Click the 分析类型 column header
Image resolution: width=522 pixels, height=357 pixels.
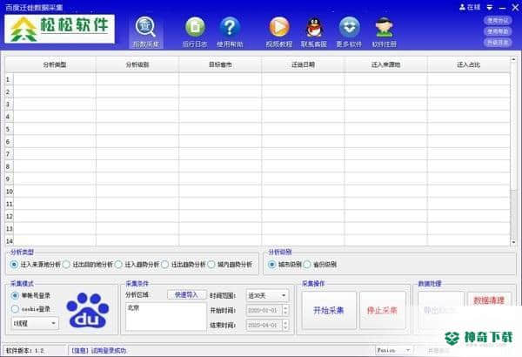pyautogui.click(x=55, y=64)
